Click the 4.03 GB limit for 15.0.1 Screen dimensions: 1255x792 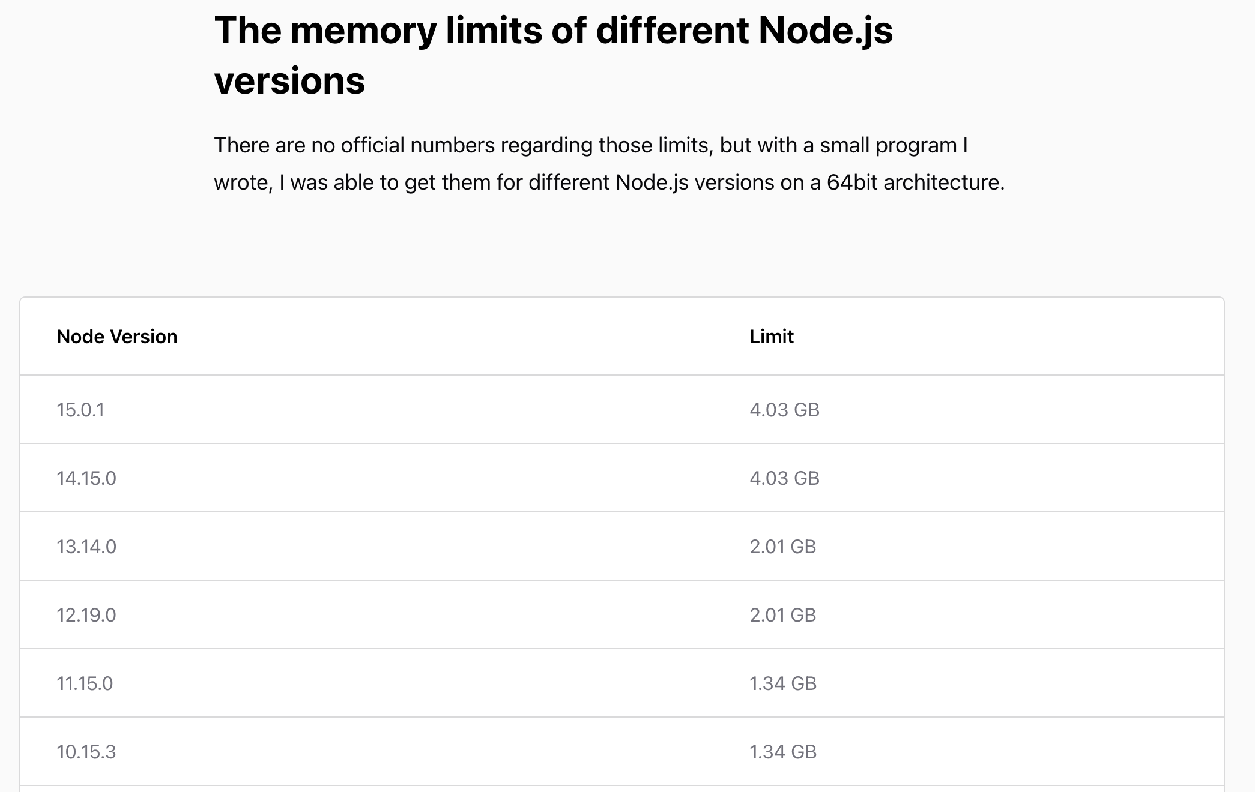tap(784, 410)
